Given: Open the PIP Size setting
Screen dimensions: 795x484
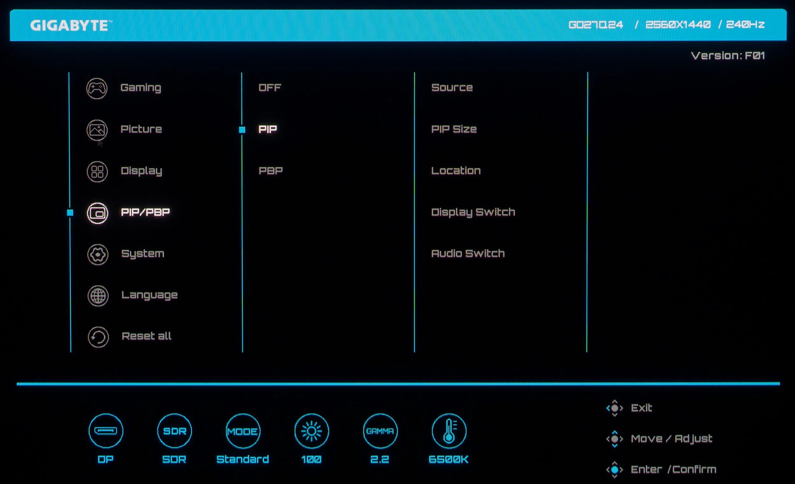Looking at the screenshot, I should (454, 129).
